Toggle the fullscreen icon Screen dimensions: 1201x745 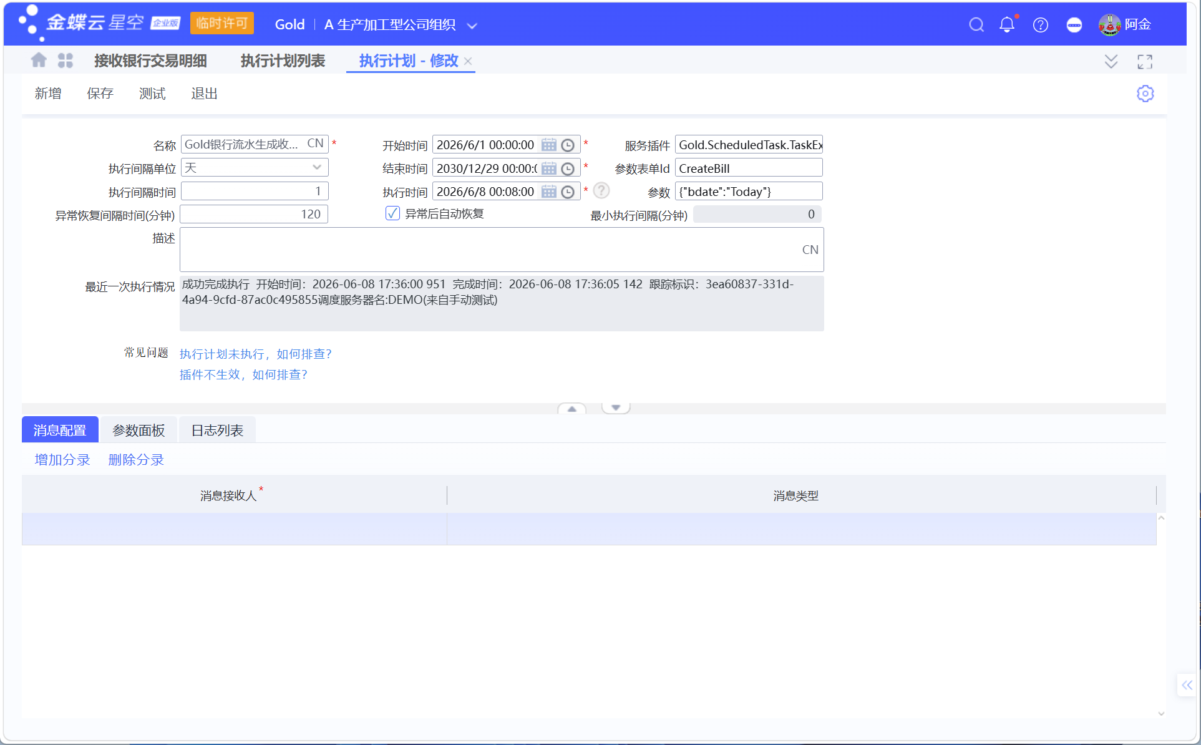1145,61
